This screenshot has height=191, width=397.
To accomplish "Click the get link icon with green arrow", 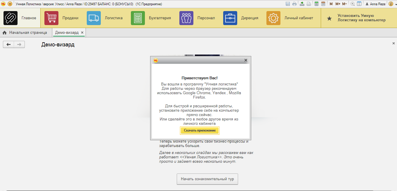I will (302, 4).
